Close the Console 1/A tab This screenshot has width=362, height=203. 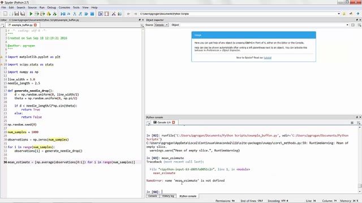click(174, 122)
